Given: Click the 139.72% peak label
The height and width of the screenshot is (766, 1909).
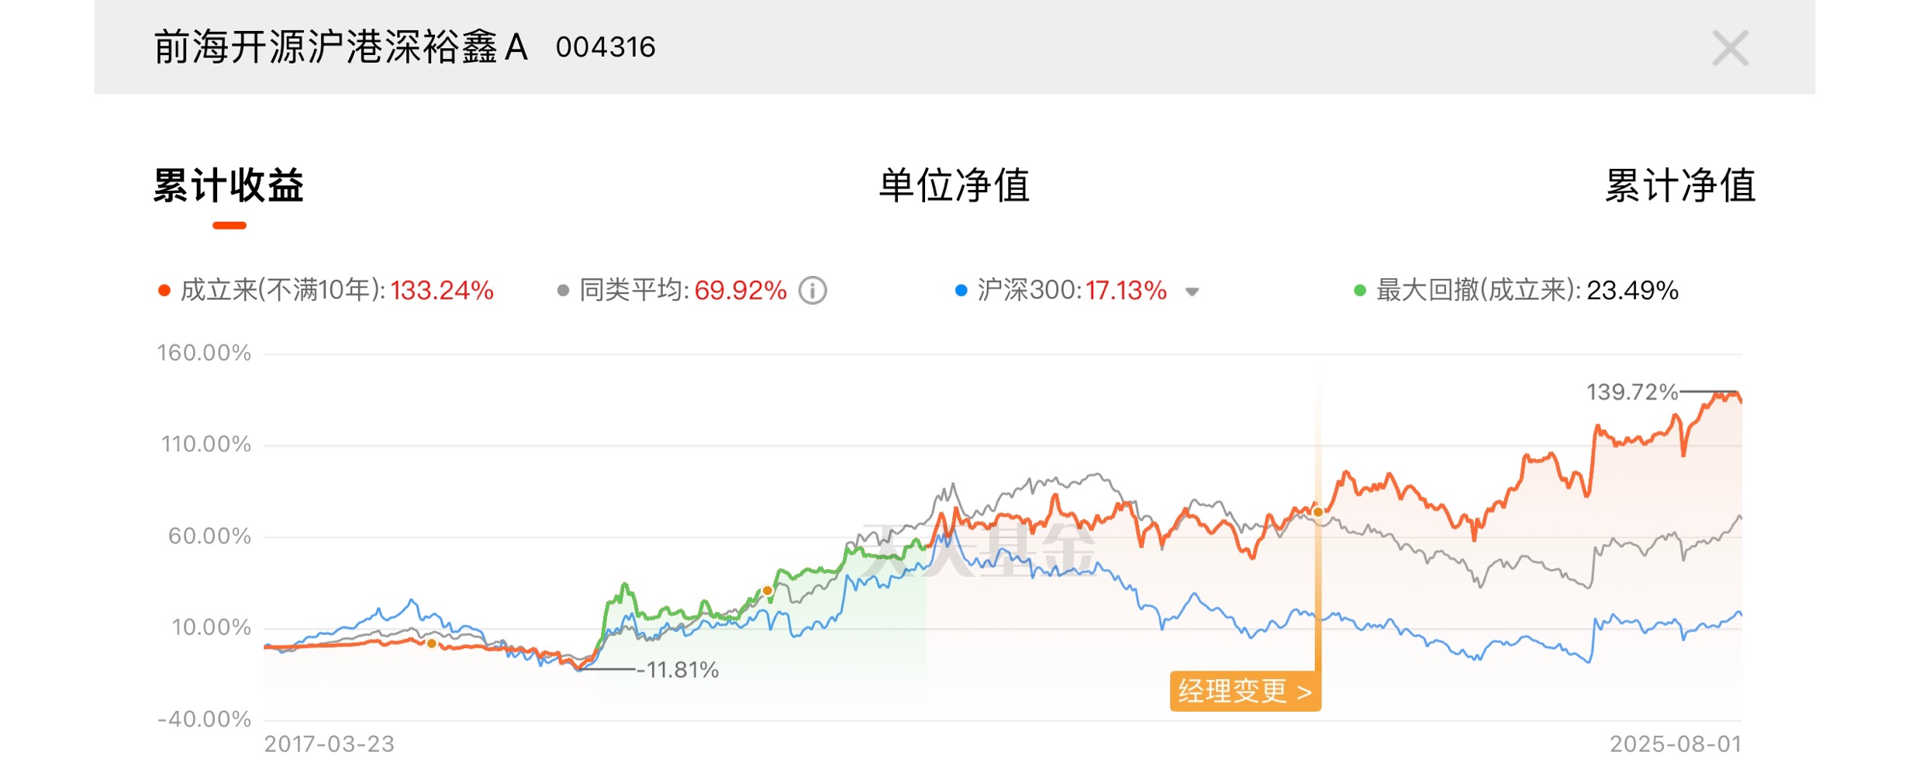Looking at the screenshot, I should (1632, 392).
